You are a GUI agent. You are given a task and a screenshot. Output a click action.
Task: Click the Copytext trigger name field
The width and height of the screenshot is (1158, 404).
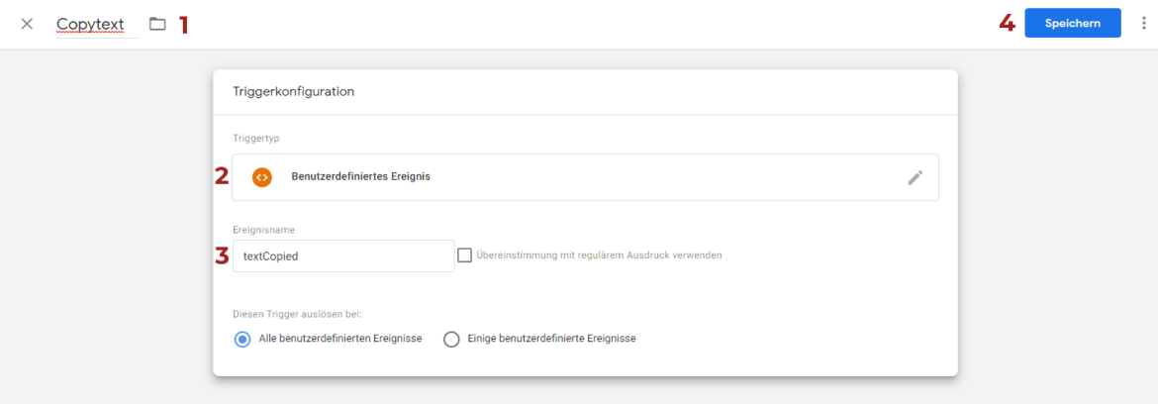[91, 24]
